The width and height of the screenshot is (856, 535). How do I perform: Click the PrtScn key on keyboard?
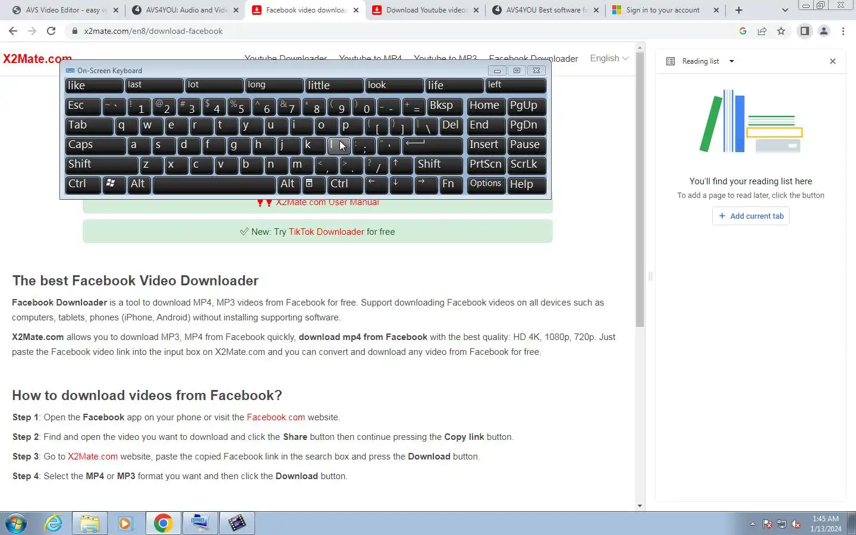[x=486, y=165]
